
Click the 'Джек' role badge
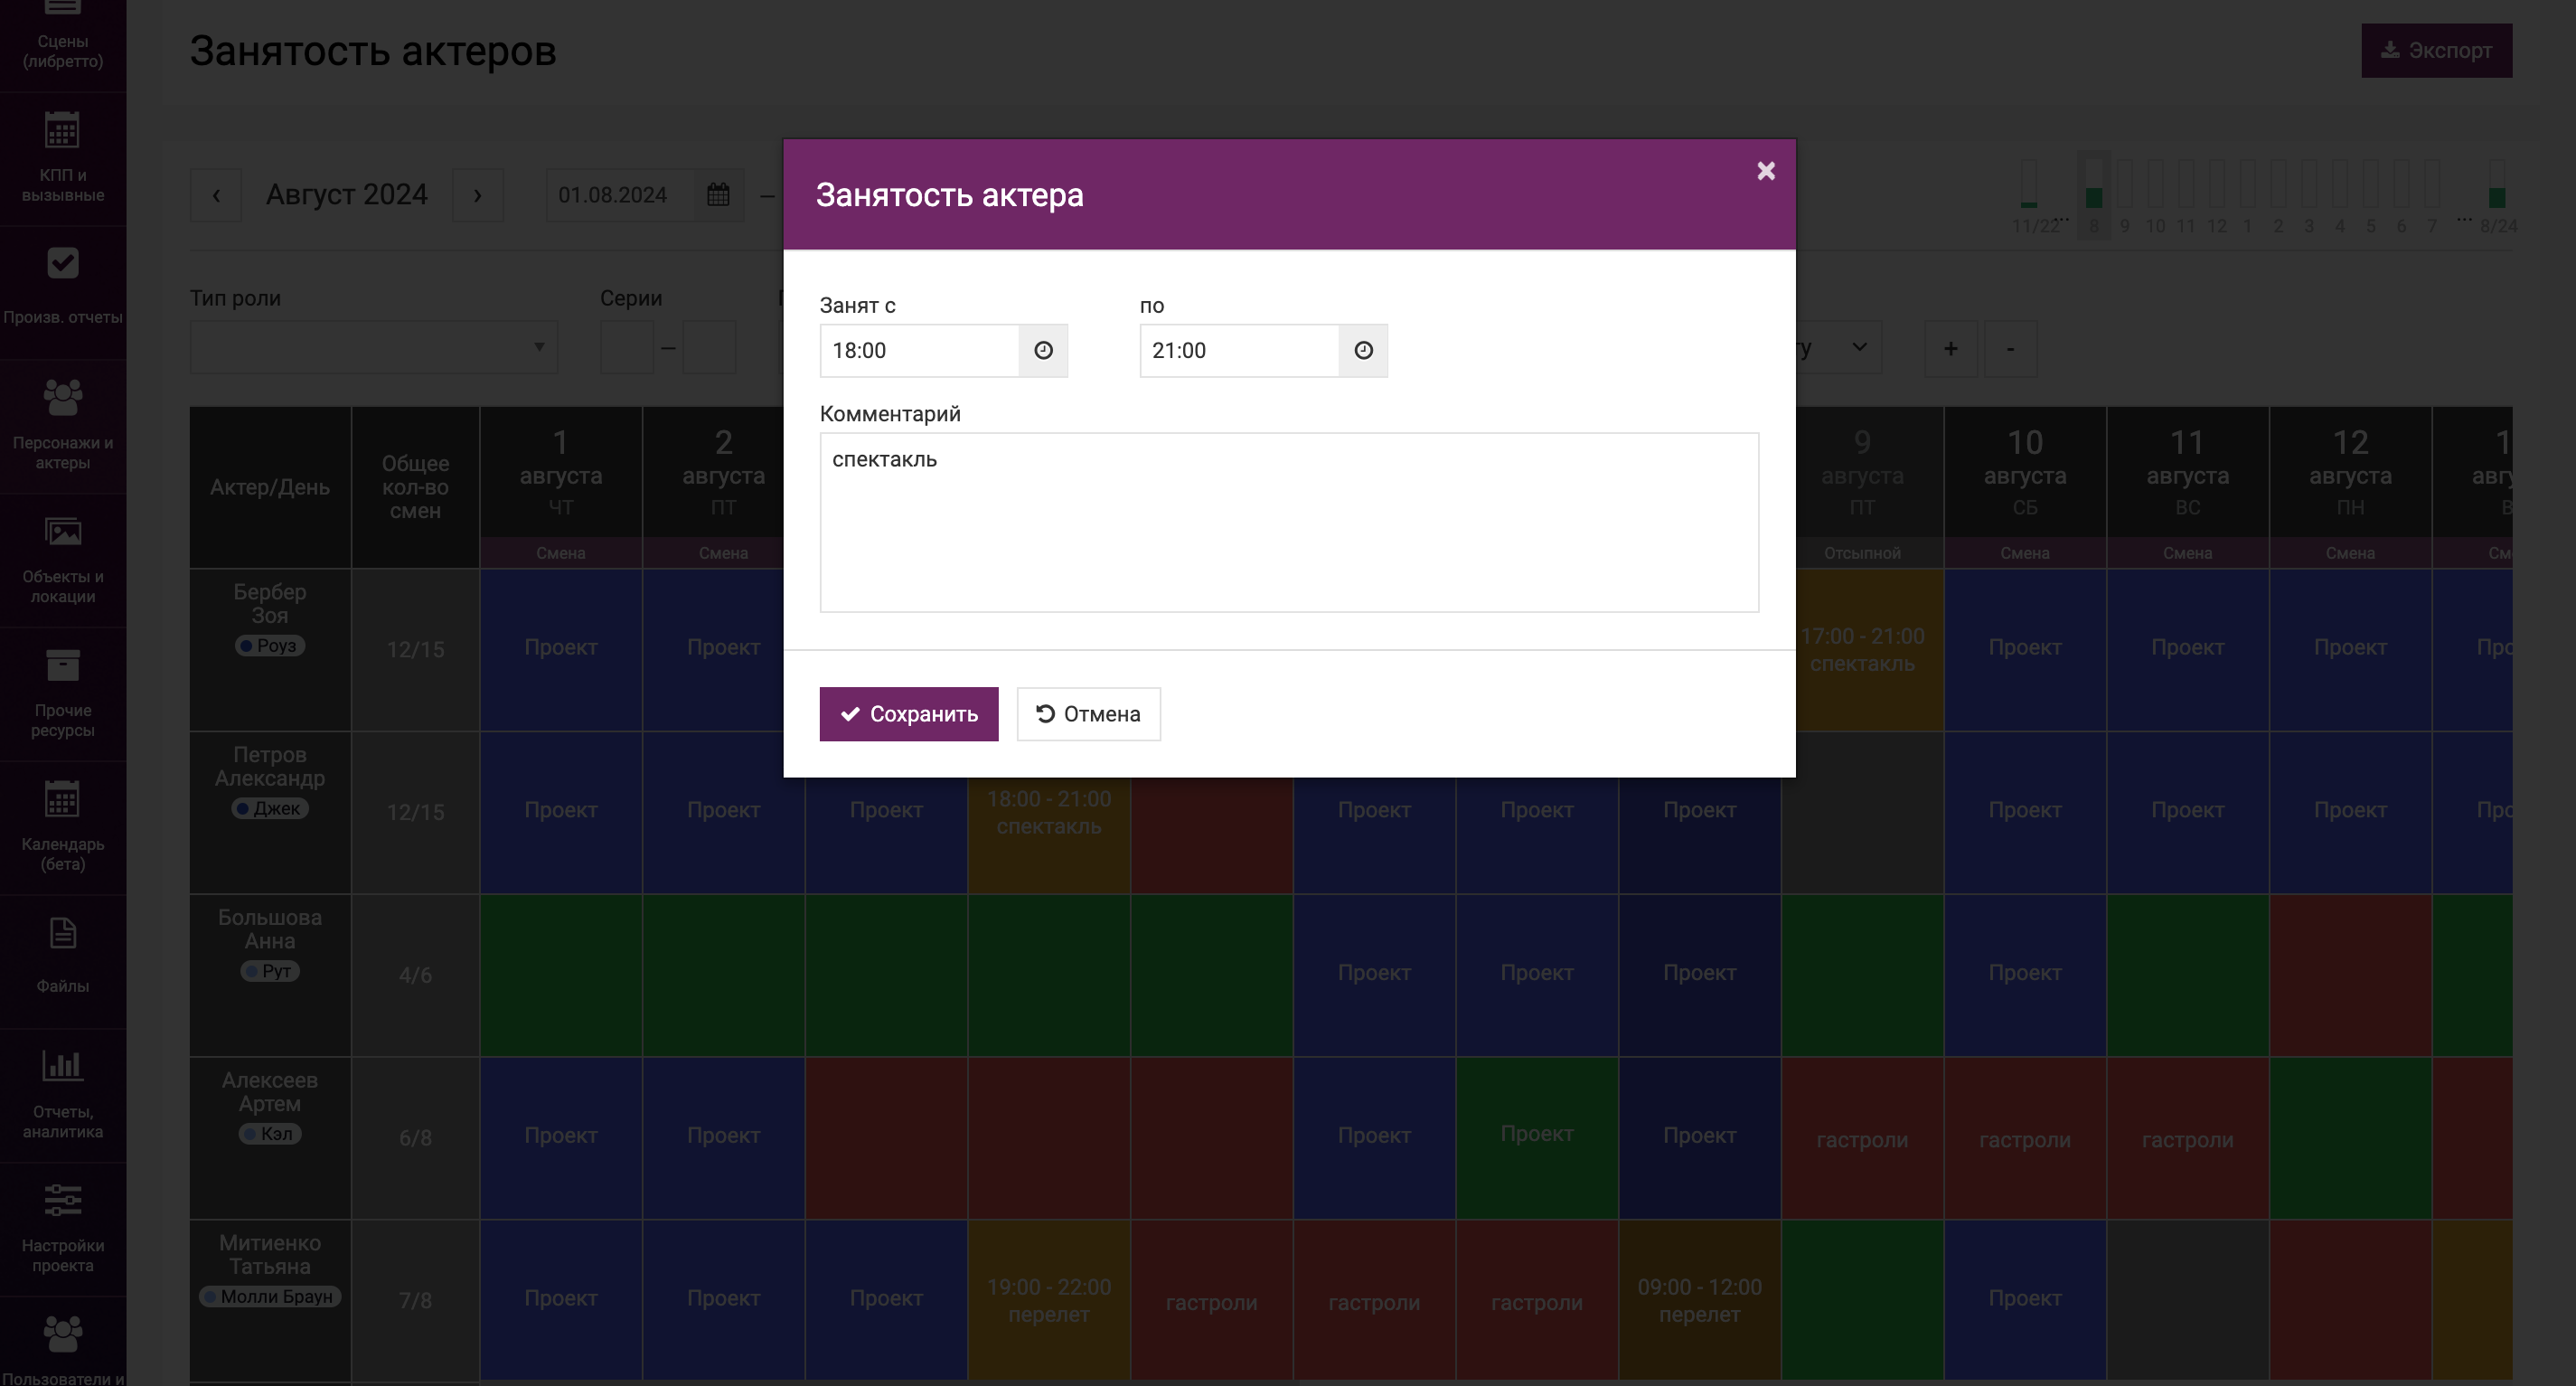270,808
